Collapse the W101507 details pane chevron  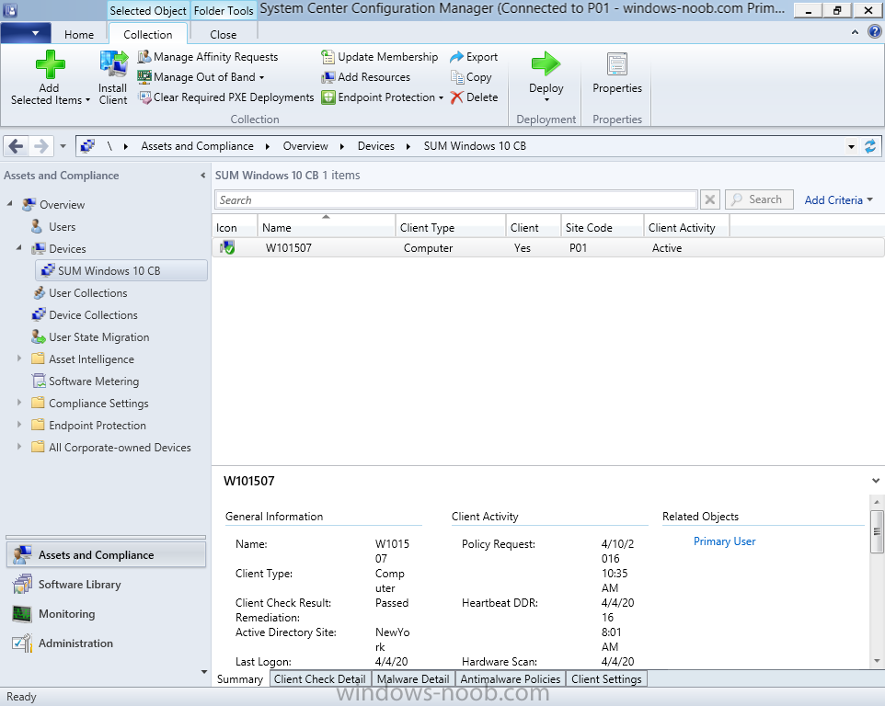pos(876,481)
